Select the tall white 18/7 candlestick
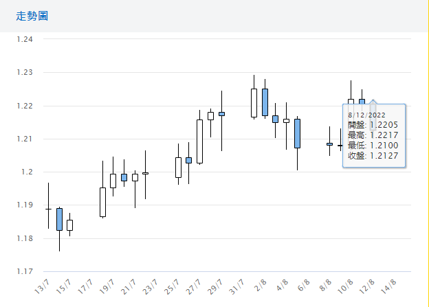The image size is (429, 307). coord(102,202)
